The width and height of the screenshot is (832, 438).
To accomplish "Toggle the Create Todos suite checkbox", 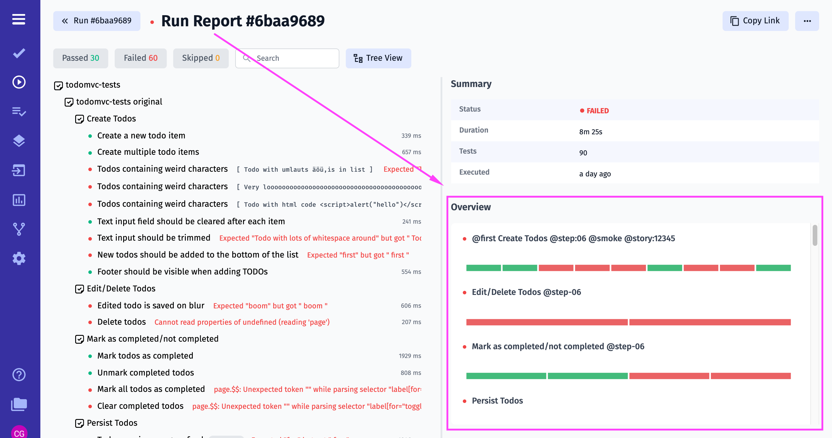I will 80,119.
